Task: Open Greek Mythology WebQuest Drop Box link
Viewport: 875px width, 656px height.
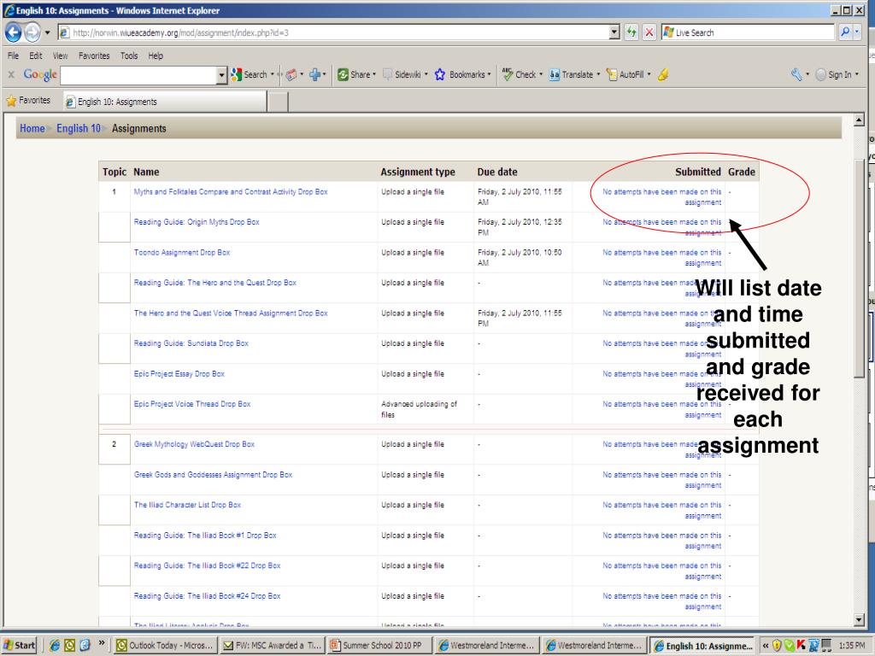Action: point(194,445)
